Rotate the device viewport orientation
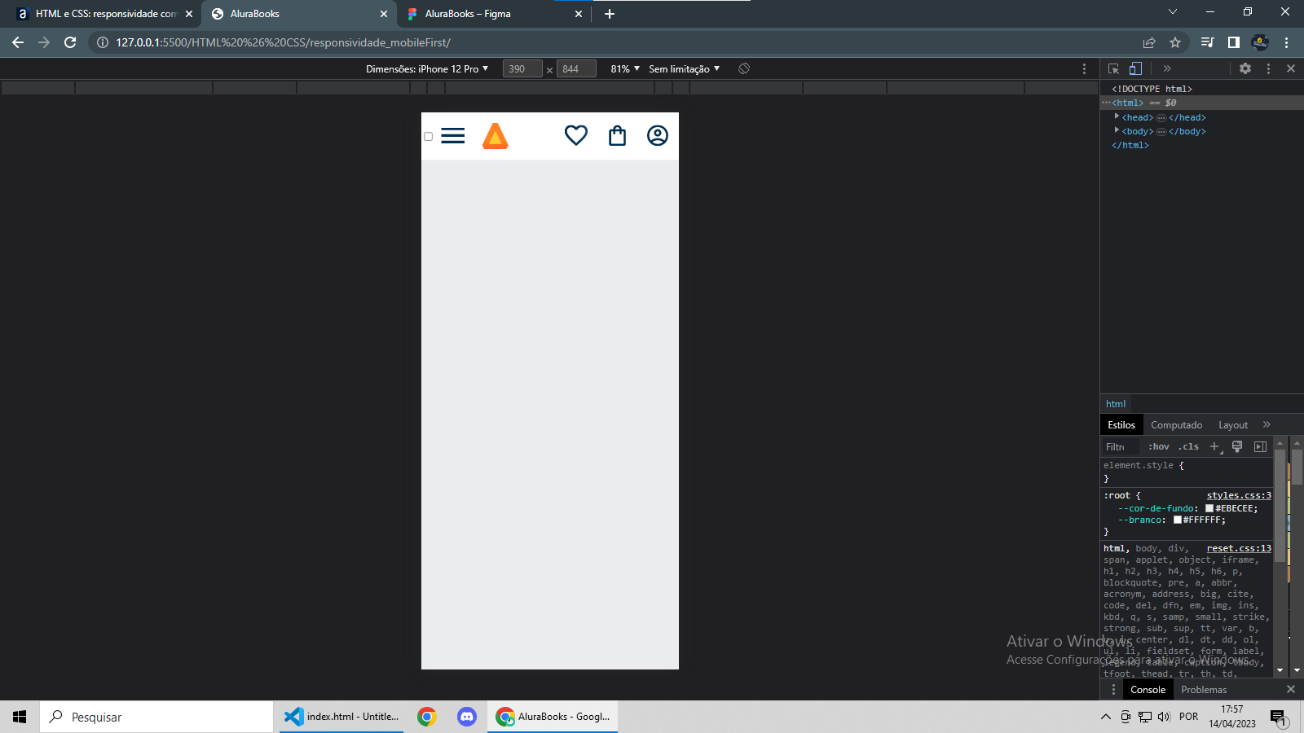The height and width of the screenshot is (733, 1304). pos(744,68)
